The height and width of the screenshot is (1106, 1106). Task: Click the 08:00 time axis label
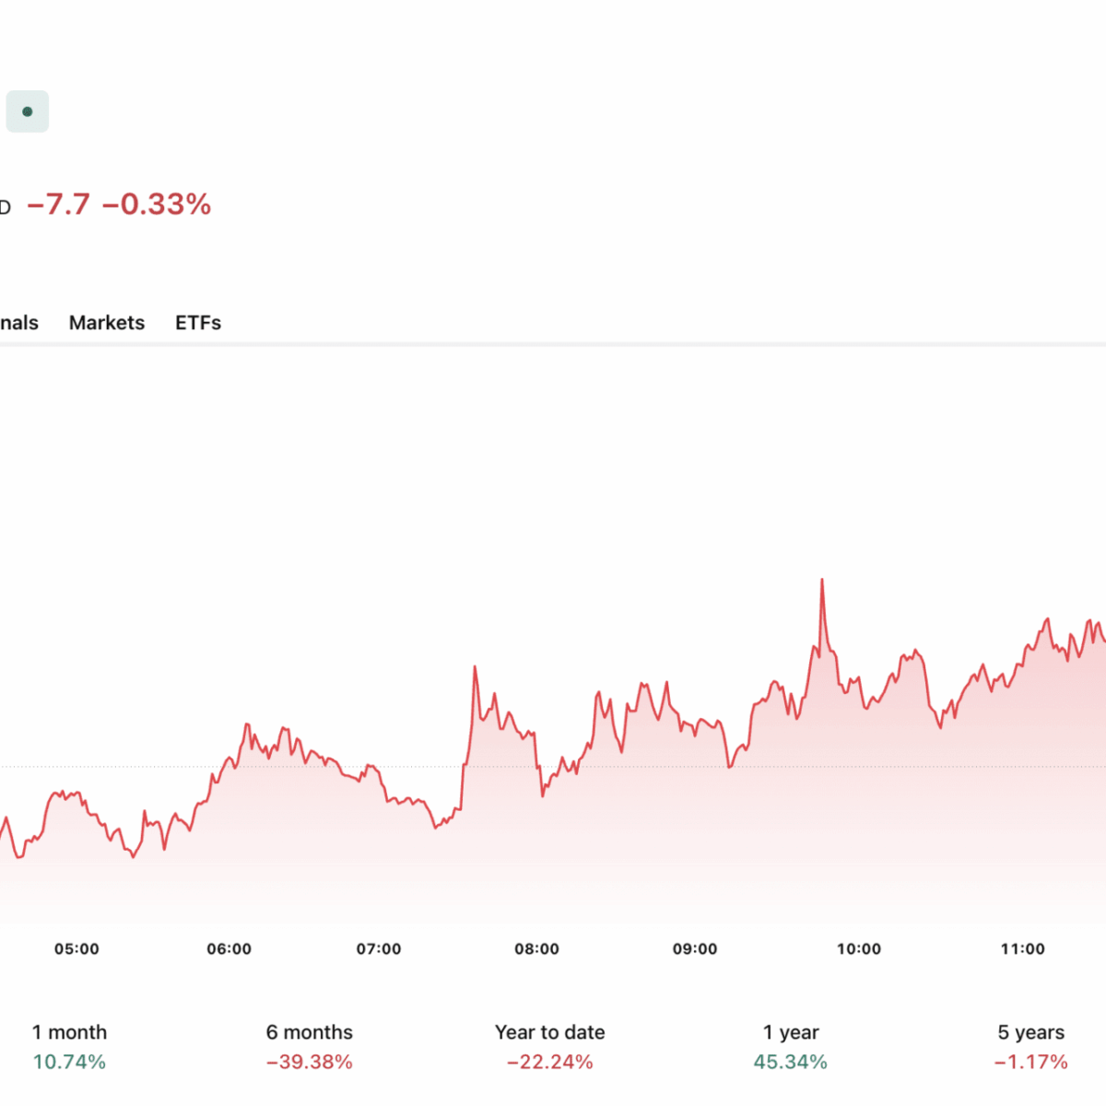[536, 948]
